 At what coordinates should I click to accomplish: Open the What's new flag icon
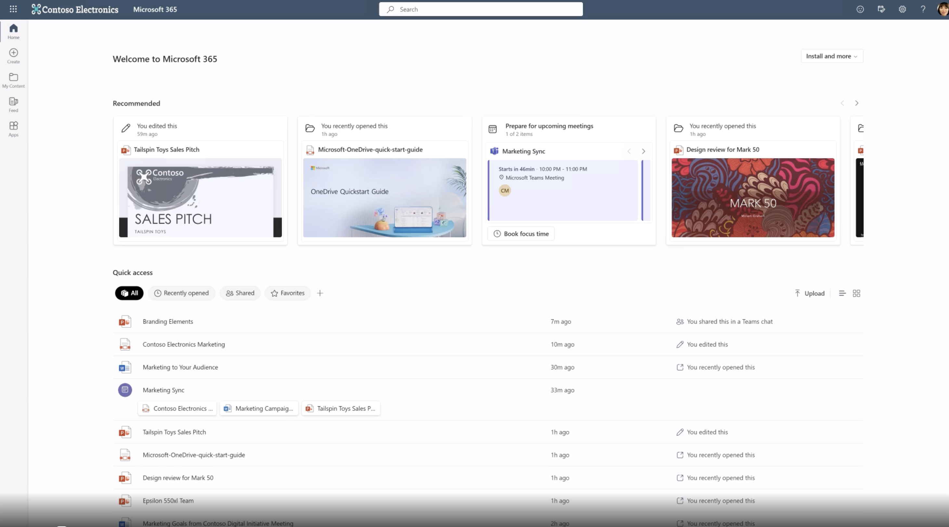[881, 9]
